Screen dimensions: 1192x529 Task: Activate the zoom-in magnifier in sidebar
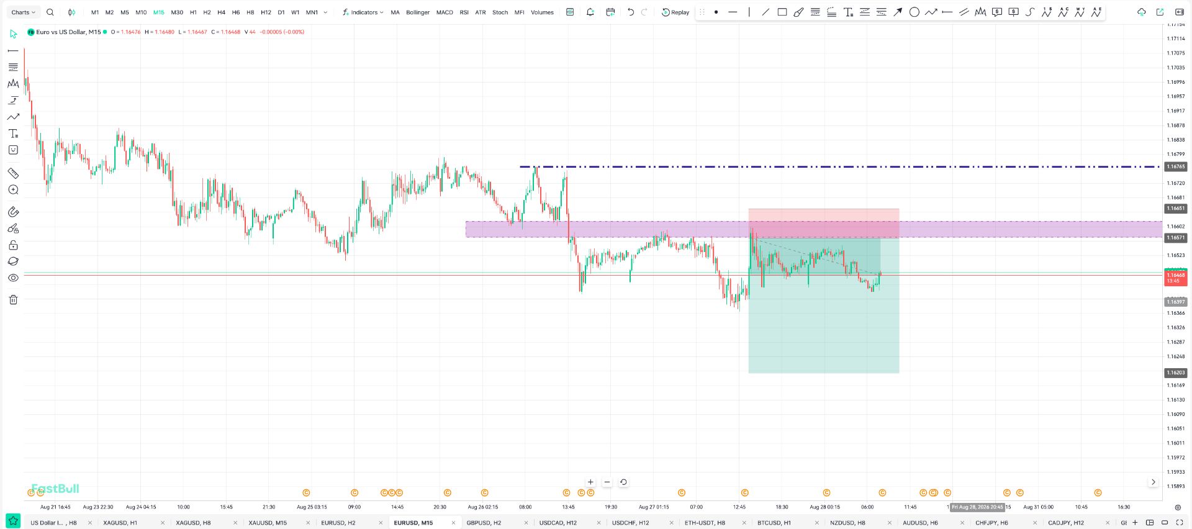13,190
